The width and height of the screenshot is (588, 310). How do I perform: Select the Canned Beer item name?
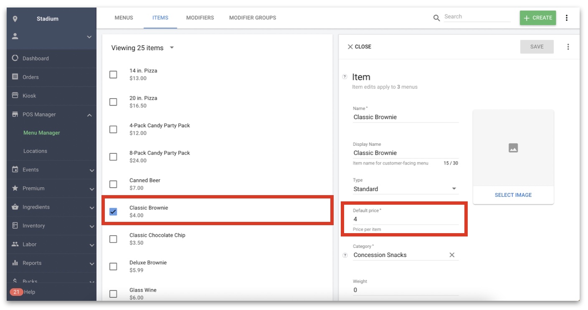[x=145, y=180]
